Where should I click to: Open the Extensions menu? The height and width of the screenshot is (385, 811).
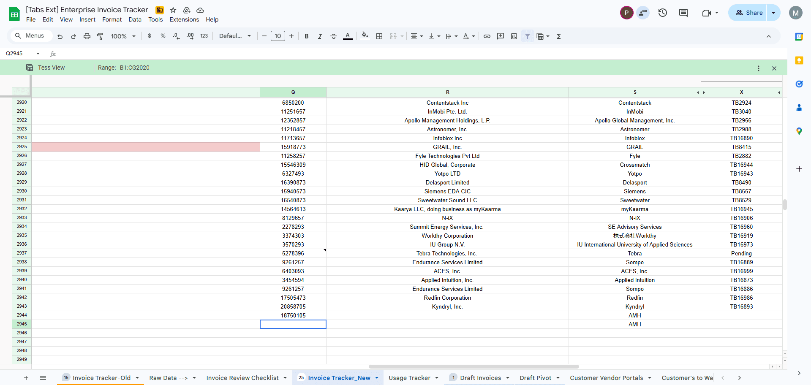[184, 19]
